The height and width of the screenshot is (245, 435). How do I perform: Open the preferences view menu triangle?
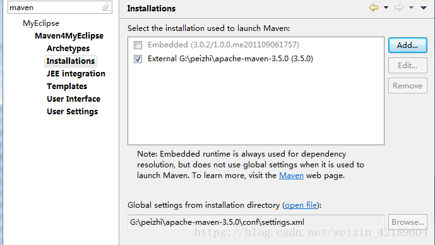click(x=424, y=8)
